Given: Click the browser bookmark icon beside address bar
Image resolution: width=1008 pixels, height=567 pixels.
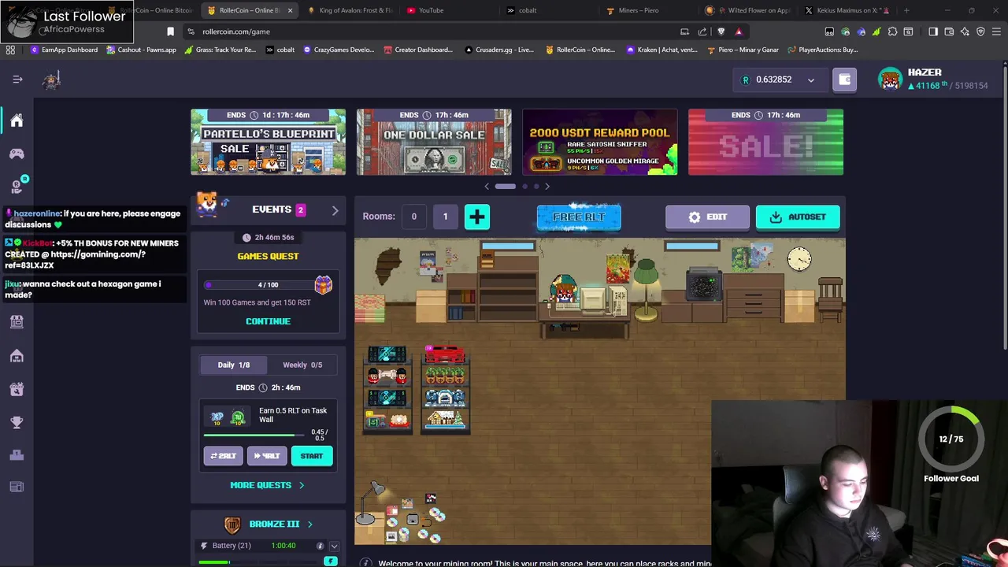Looking at the screenshot, I should (x=170, y=31).
